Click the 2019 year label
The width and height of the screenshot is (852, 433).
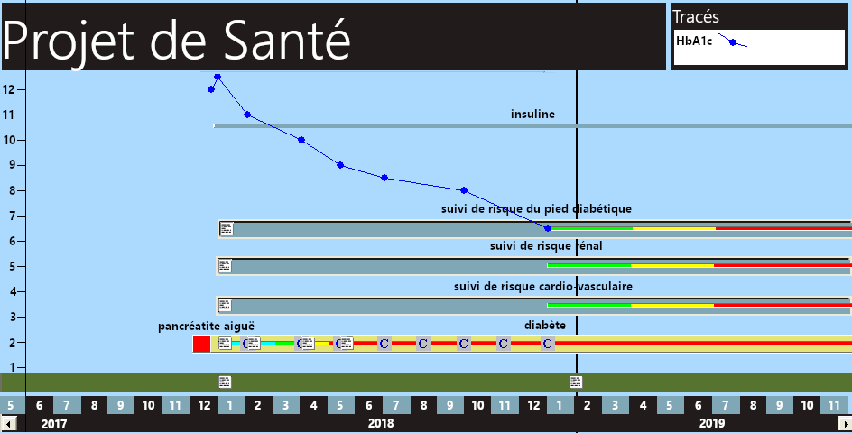coord(712,423)
